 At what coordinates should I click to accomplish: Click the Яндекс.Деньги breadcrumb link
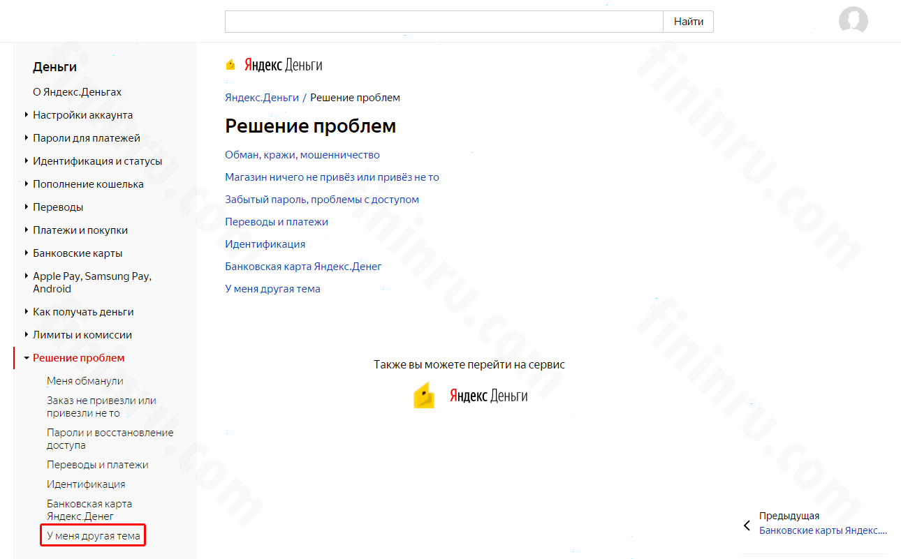[x=261, y=98]
